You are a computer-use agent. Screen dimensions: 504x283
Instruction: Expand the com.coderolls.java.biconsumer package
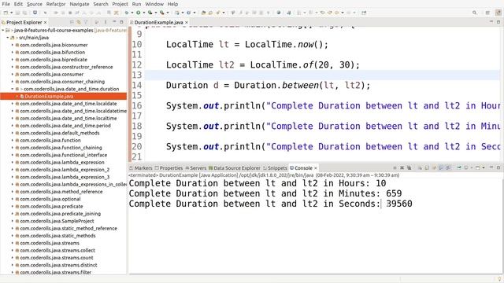(x=13, y=45)
